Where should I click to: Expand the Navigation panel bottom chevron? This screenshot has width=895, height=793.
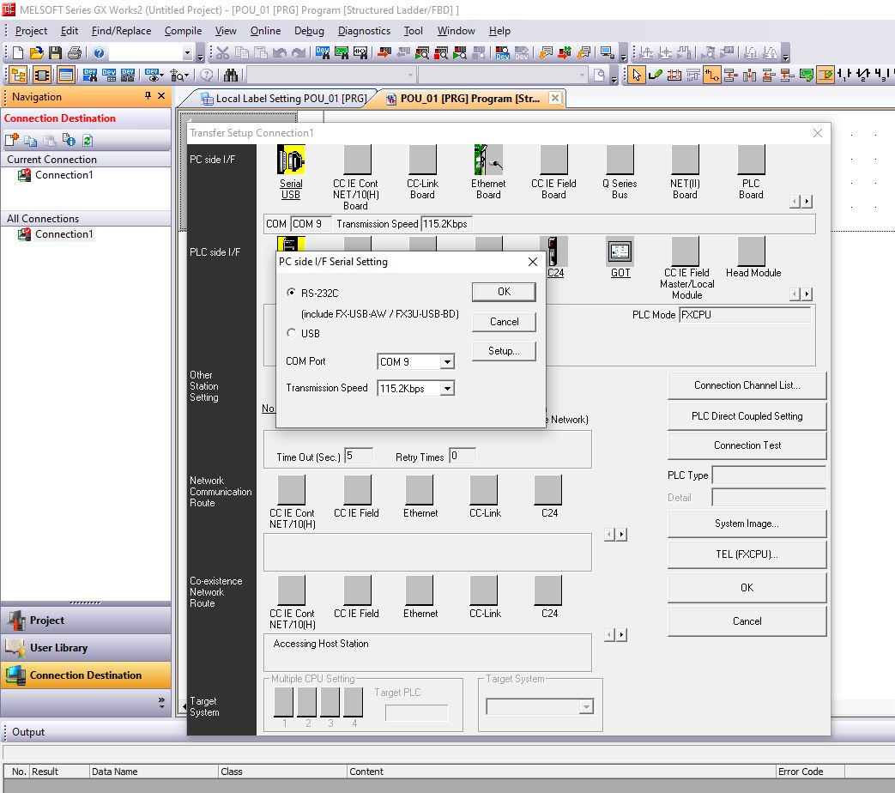click(161, 703)
